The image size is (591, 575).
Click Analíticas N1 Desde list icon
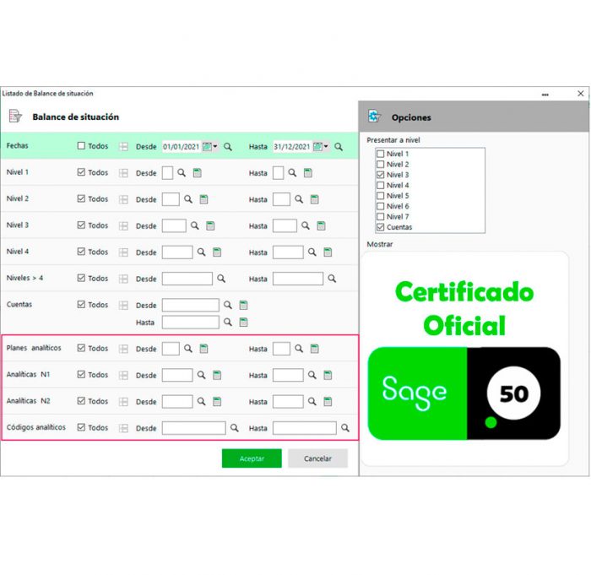(217, 375)
